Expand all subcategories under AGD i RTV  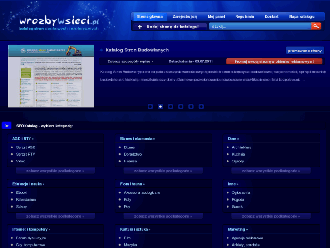coord(55,171)
